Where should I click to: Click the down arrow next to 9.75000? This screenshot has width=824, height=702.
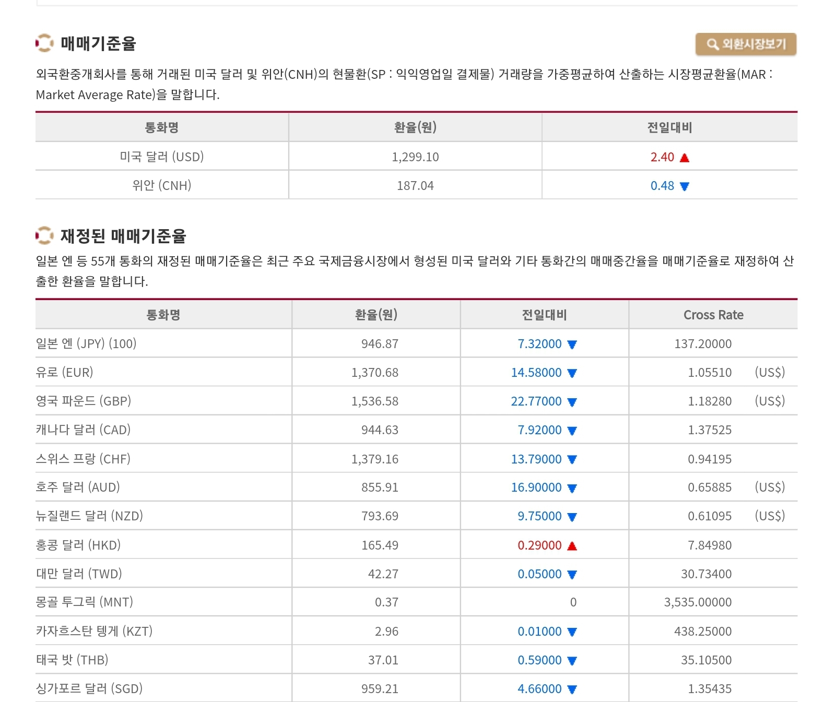(x=572, y=517)
